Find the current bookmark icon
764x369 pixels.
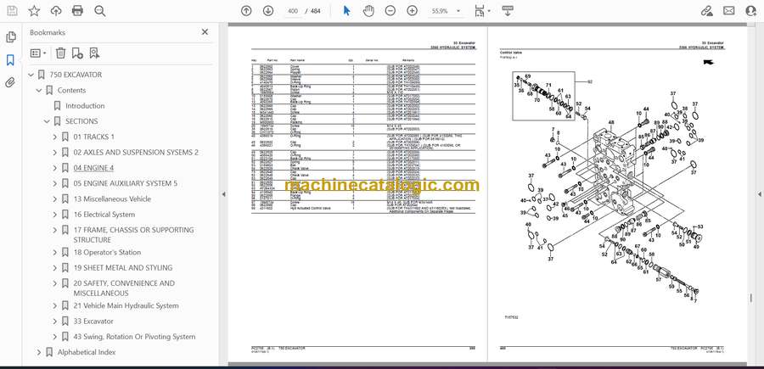pos(94,53)
